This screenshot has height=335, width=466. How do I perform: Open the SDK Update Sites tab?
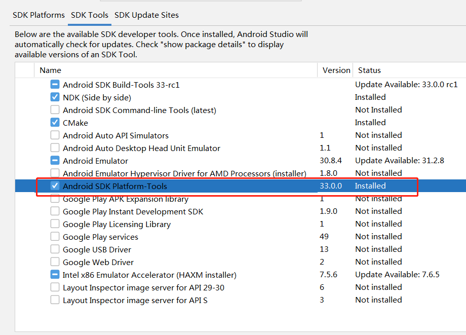146,15
